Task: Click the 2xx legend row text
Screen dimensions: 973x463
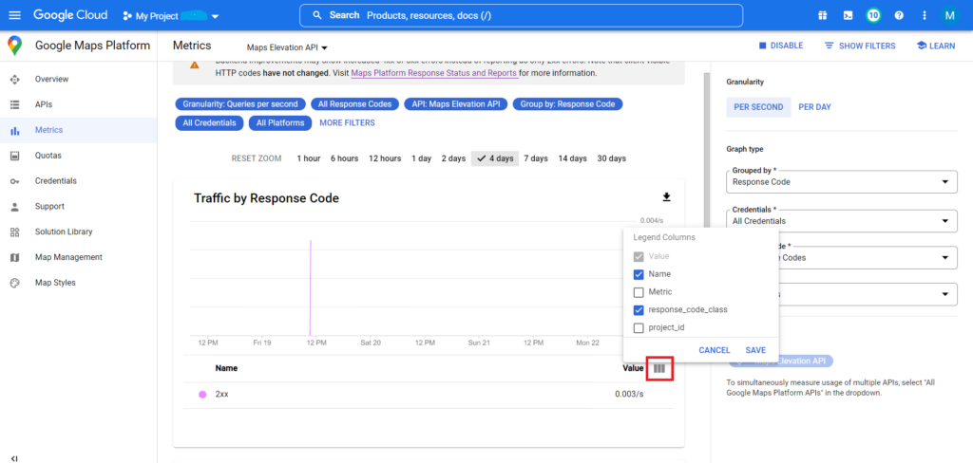Action: click(222, 394)
